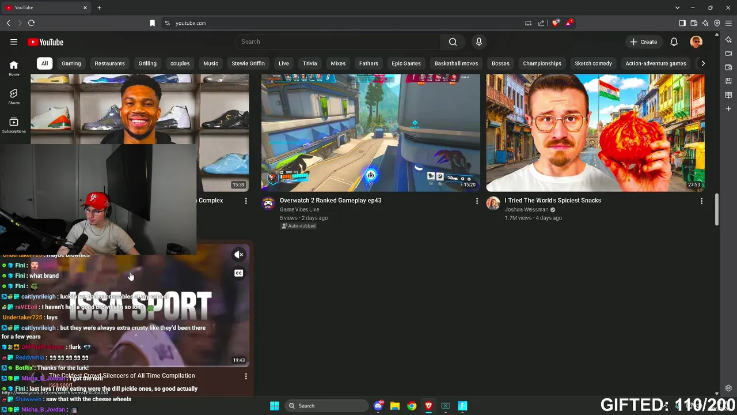The image size is (737, 415).
Task: Toggle the browser sidebar panel
Action: point(682,23)
